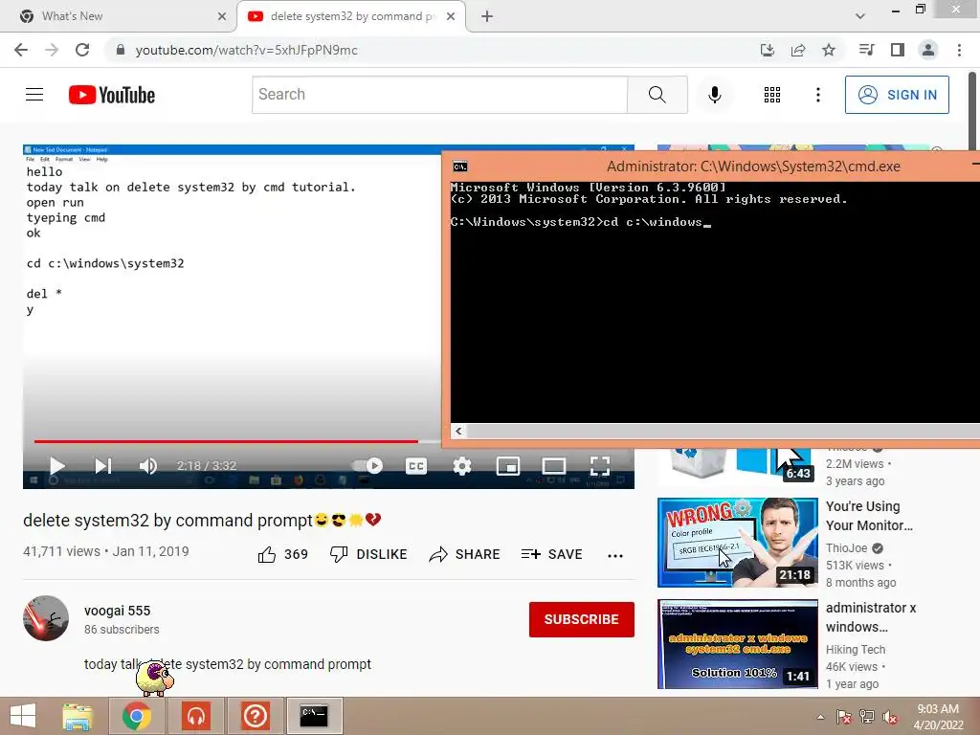
Task: Open the Windows Start button
Action: [23, 716]
